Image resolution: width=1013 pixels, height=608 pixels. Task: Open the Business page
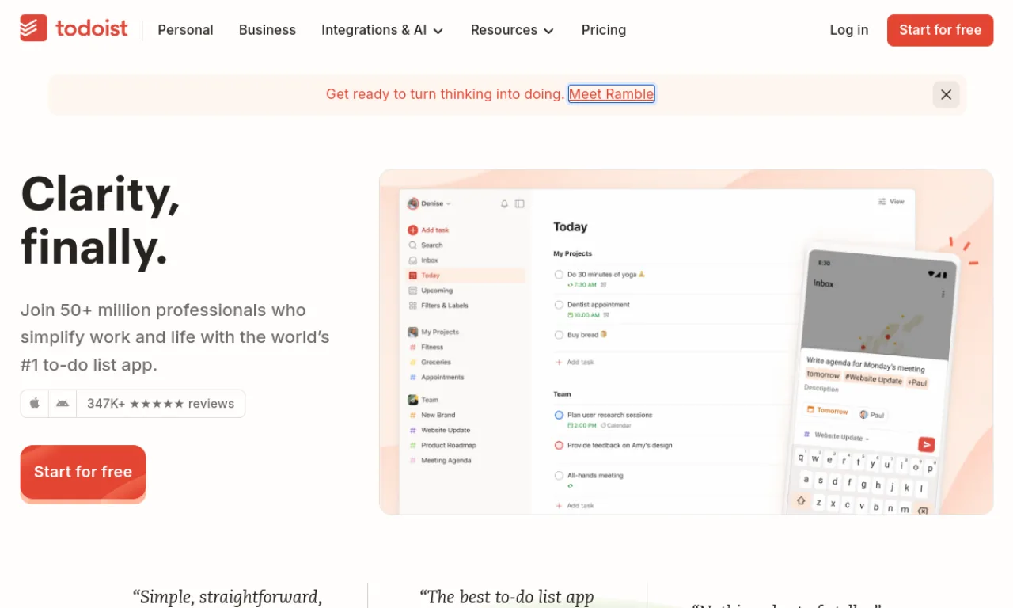(267, 30)
